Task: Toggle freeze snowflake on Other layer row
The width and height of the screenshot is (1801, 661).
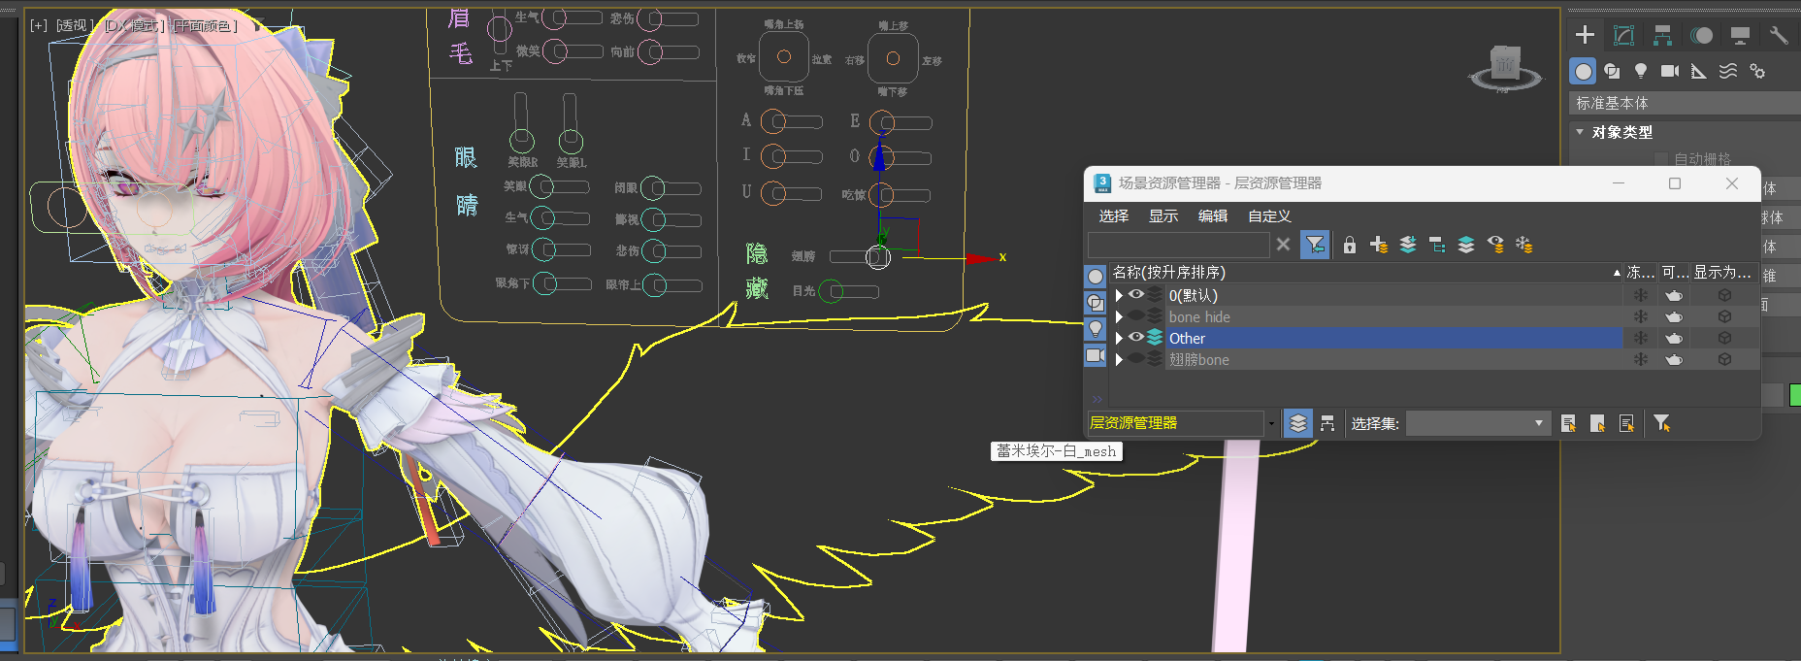Action: (1641, 338)
